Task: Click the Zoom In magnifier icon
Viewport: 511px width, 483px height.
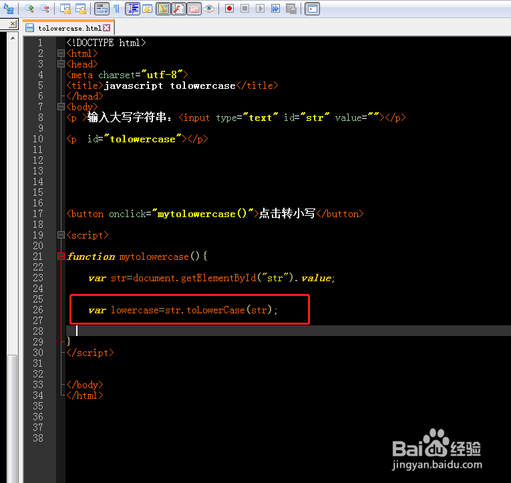Action: coord(29,9)
